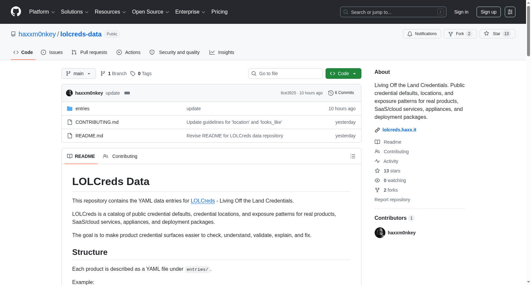Open commit hash 8ce3925
531x285 pixels.
click(288, 93)
